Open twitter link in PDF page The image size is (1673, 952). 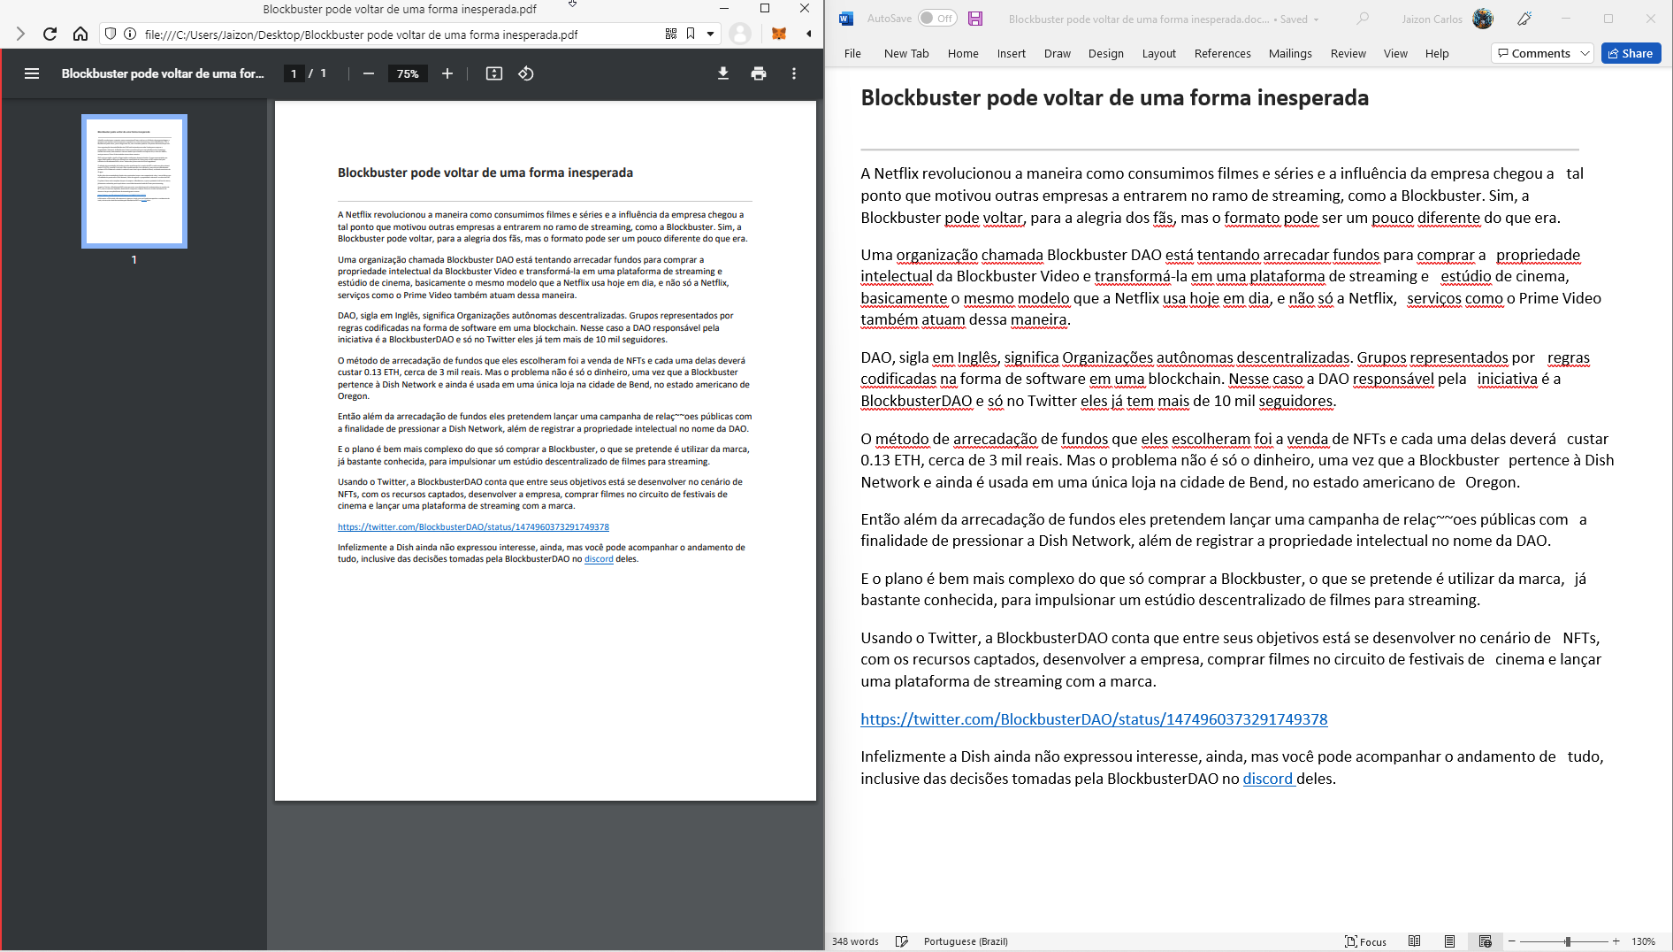(473, 526)
